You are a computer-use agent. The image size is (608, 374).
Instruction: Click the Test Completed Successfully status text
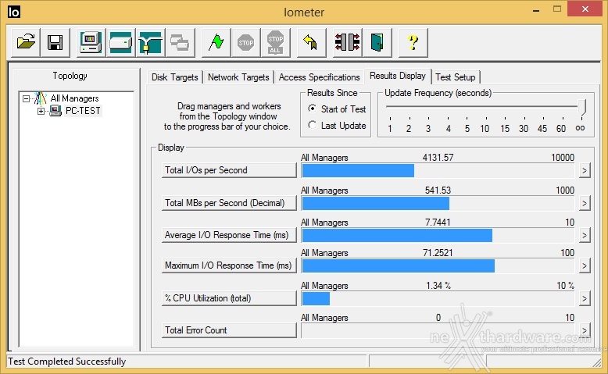pos(66,362)
